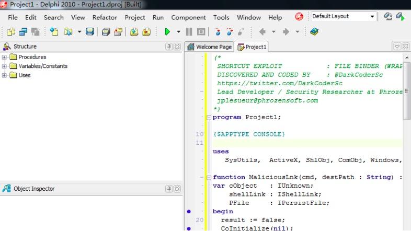The height and width of the screenshot is (231, 411).
Task: Switch to the Welcome Page tab
Action: (210, 47)
